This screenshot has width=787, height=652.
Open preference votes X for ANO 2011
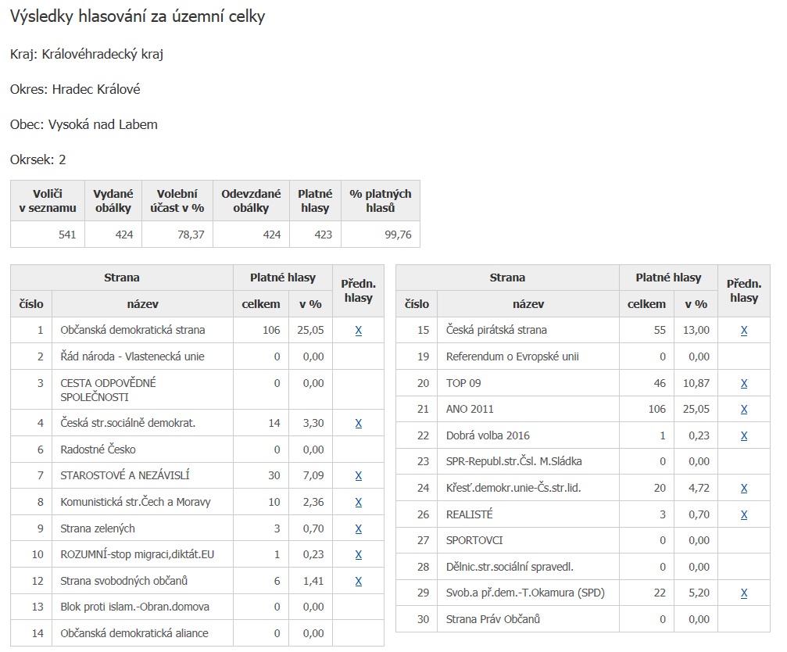click(744, 409)
